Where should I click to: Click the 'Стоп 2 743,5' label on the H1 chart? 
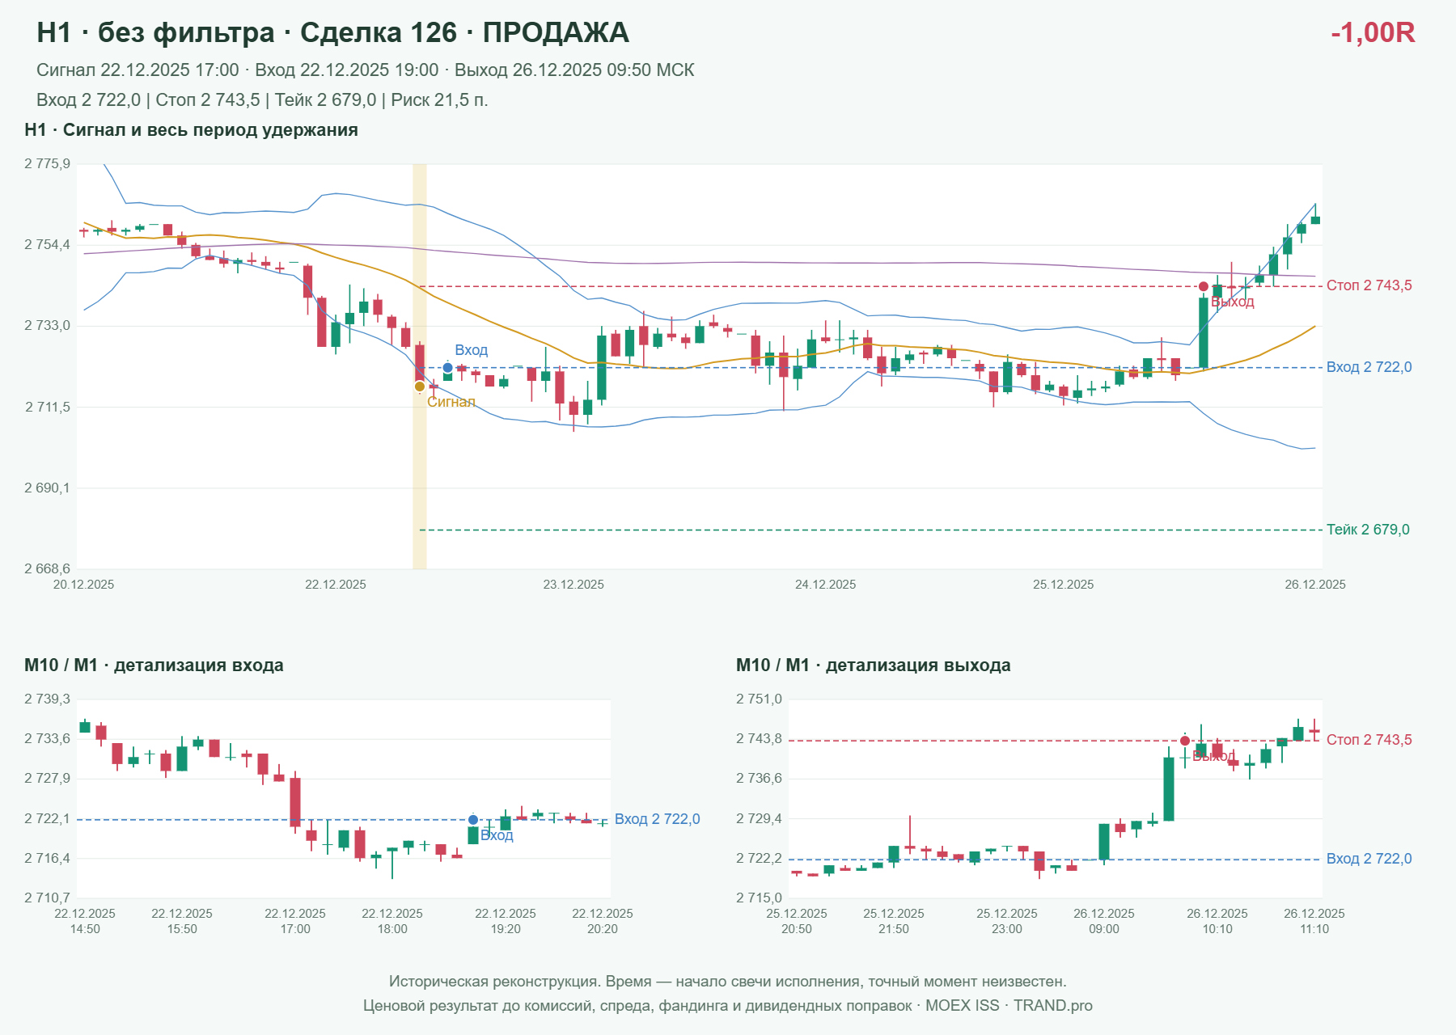click(x=1369, y=285)
